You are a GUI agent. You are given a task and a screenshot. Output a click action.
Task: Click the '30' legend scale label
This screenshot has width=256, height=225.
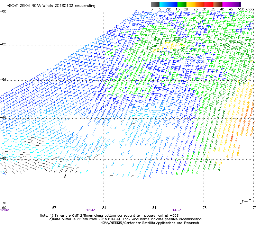tap(204, 9)
